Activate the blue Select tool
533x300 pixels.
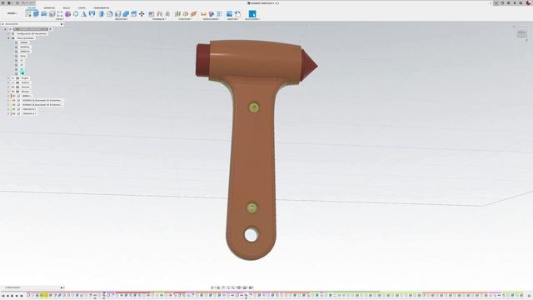(252, 14)
